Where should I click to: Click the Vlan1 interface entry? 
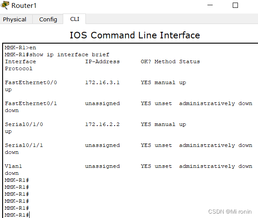click(14, 166)
